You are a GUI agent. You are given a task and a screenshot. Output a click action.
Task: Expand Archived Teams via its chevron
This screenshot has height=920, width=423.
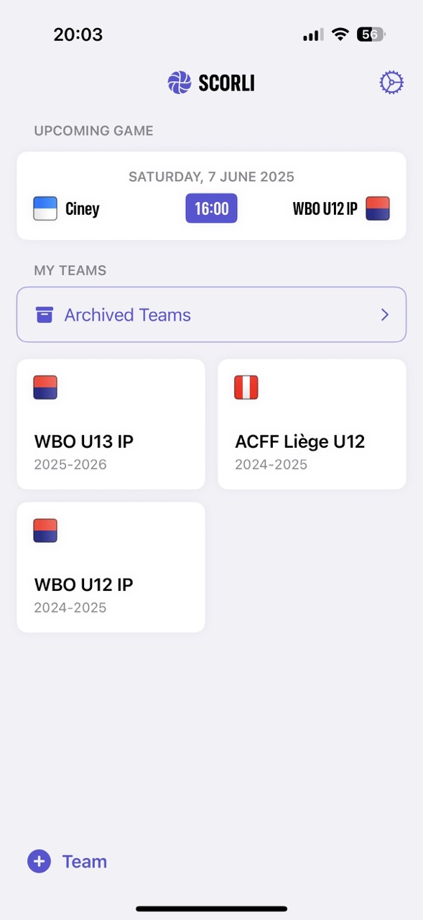point(384,314)
